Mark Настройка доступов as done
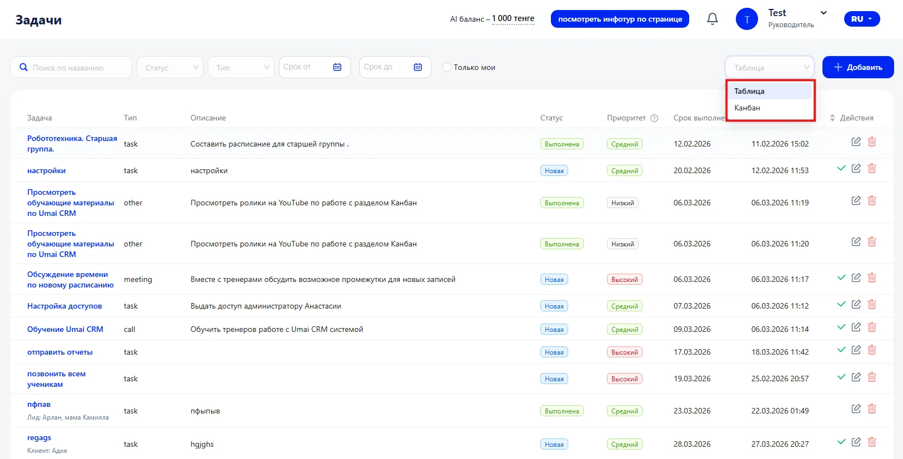 click(841, 304)
